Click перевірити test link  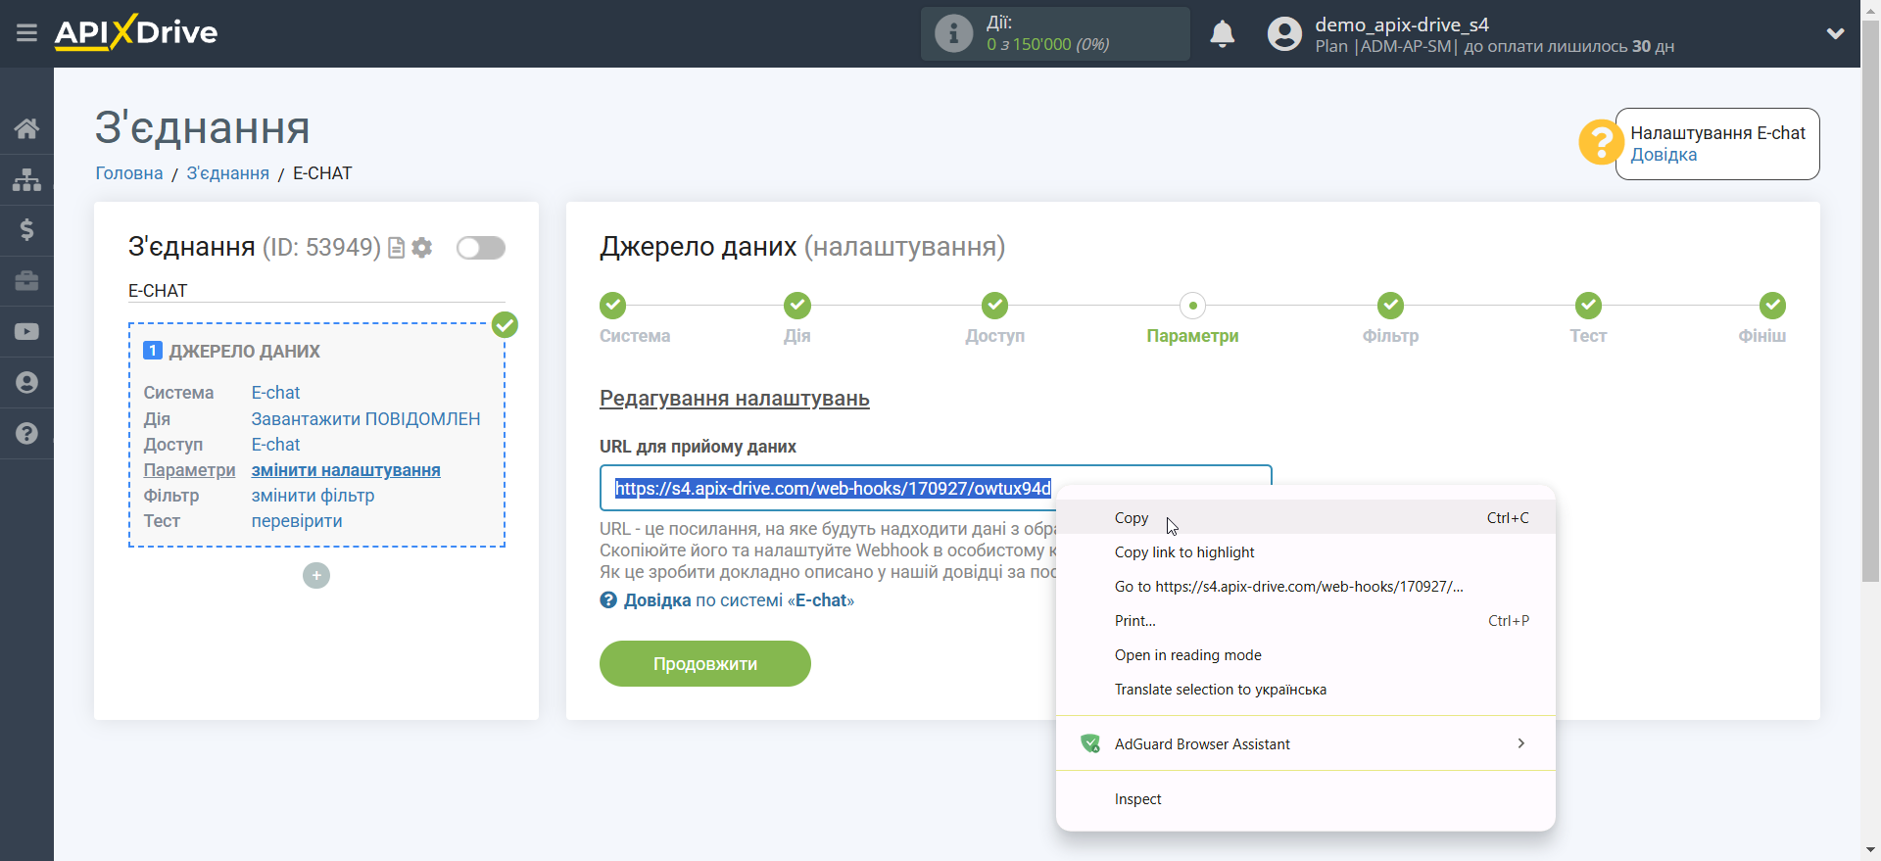pyautogui.click(x=297, y=521)
